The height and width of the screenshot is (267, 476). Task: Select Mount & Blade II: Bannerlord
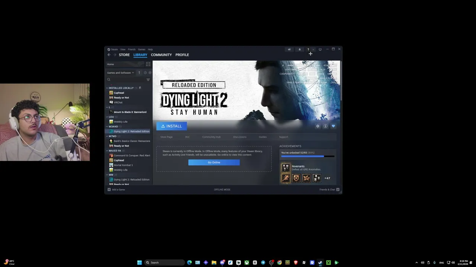(x=129, y=112)
